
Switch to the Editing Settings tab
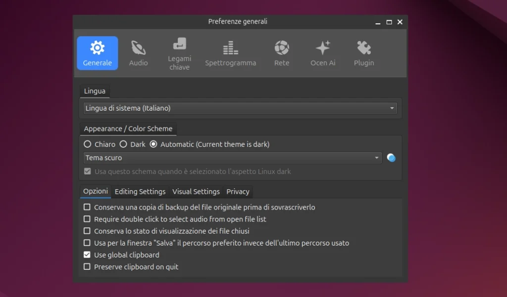point(140,192)
